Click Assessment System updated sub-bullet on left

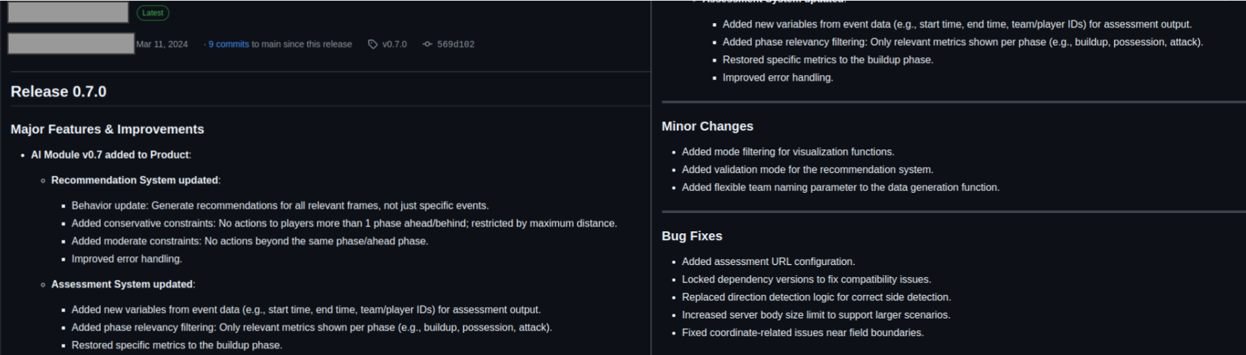point(123,285)
